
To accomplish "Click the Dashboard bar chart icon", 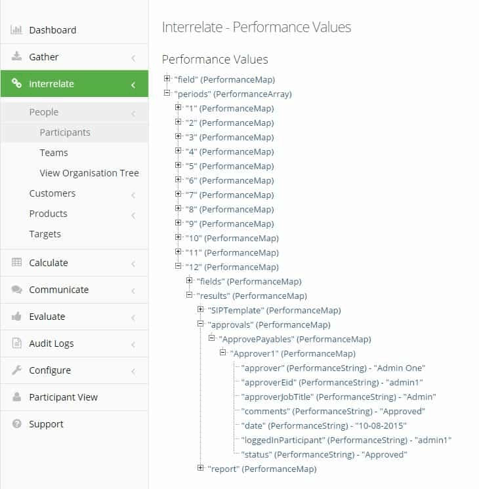I will pos(16,29).
